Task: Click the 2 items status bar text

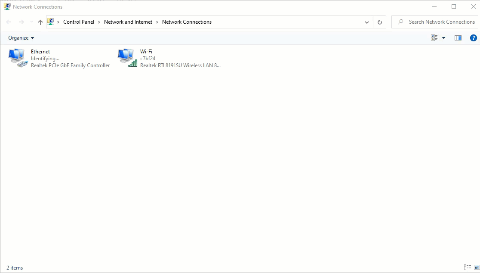Action: (x=15, y=268)
